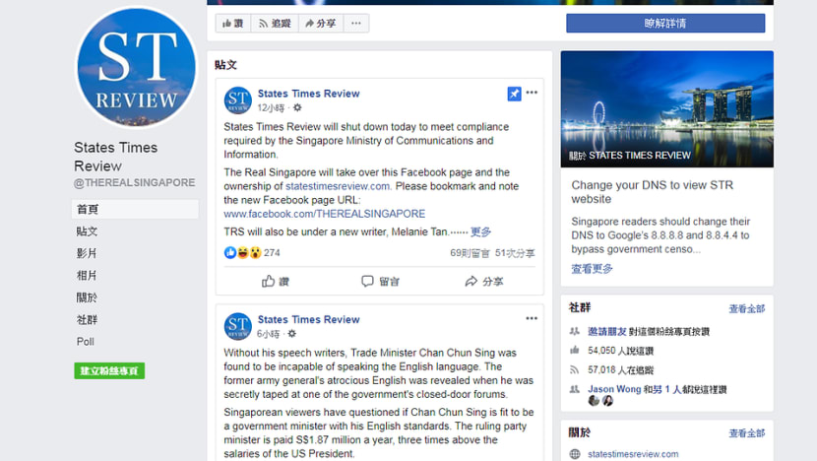
Task: Open States Times Review name on pinned post
Action: point(308,94)
